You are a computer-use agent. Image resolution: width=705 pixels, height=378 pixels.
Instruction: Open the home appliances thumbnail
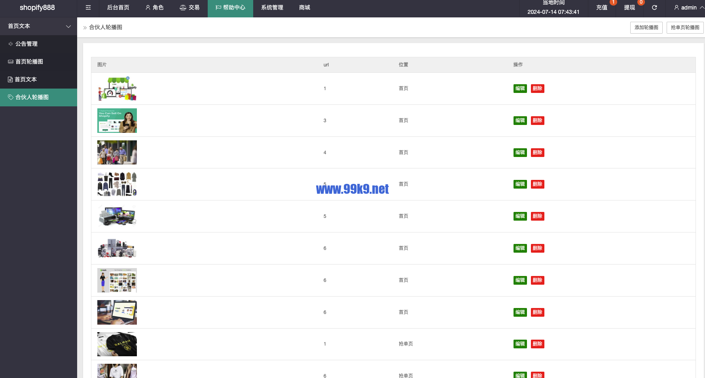pos(117,248)
